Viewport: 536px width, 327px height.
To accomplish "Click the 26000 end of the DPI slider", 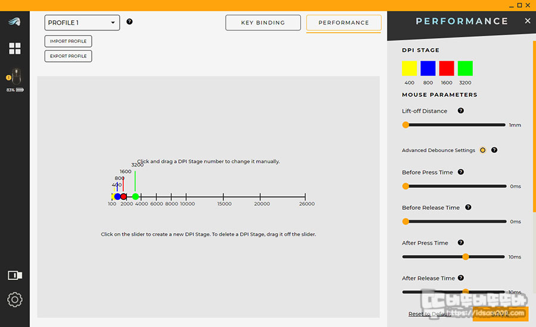I will (x=306, y=197).
